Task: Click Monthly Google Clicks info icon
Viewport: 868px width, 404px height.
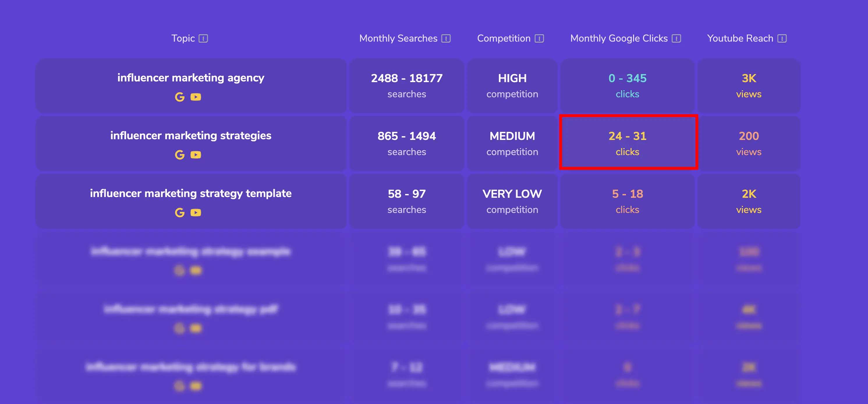Action: click(676, 38)
